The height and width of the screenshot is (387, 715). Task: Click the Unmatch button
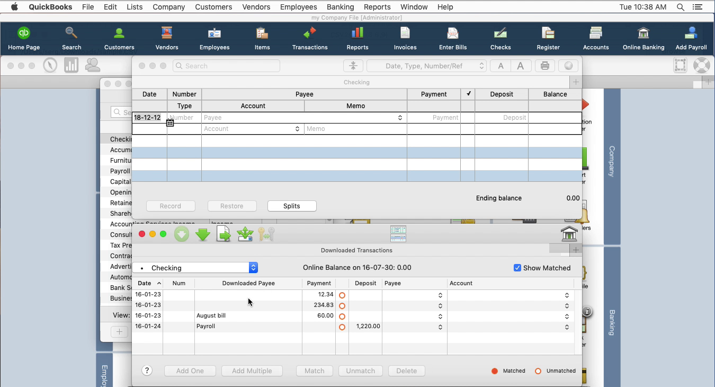(361, 371)
